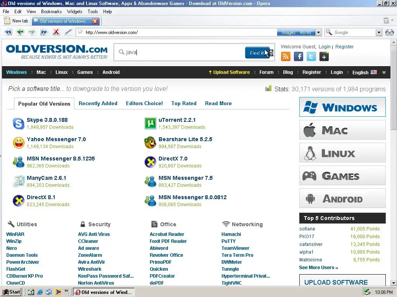Open the Images 48/48 dropdown arrow
This screenshot has height=297, width=397.
(319, 32)
